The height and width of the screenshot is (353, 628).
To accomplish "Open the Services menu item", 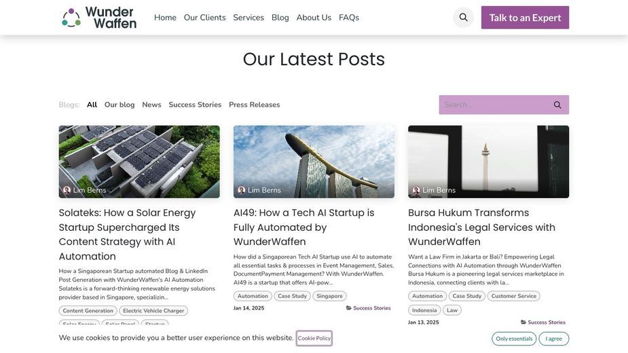I will click(x=248, y=18).
